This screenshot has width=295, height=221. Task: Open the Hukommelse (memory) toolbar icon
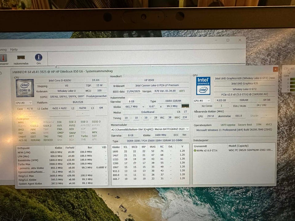click(x=21, y=59)
